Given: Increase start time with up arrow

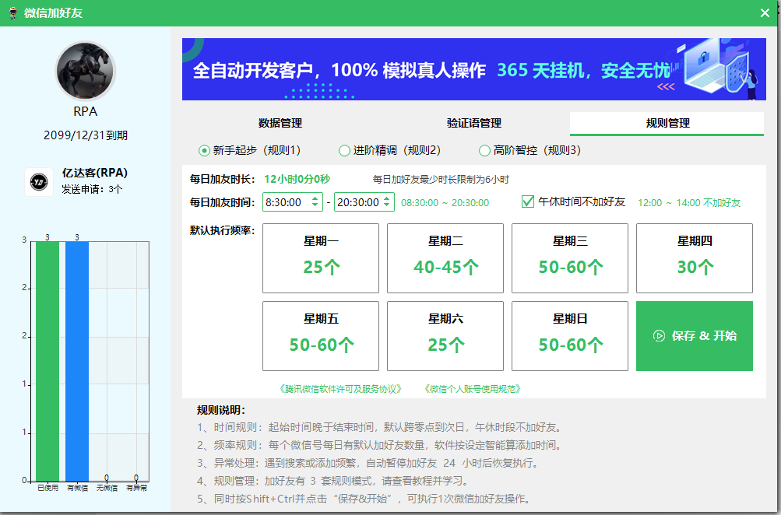Looking at the screenshot, I should [x=315, y=198].
